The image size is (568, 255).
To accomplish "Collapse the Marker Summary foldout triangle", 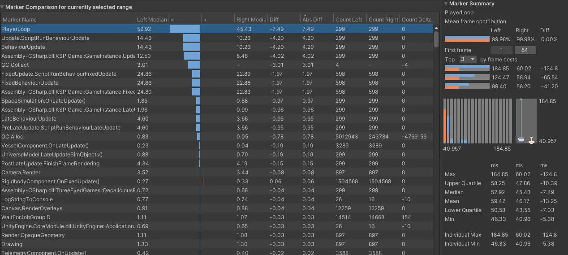I will pyautogui.click(x=446, y=4).
